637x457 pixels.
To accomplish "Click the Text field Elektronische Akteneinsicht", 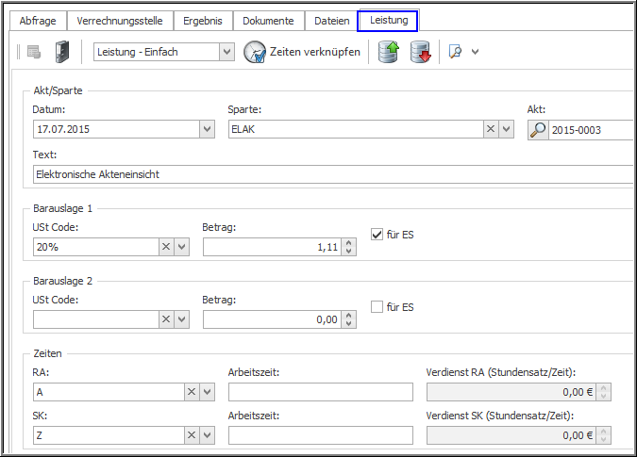I will point(333,174).
